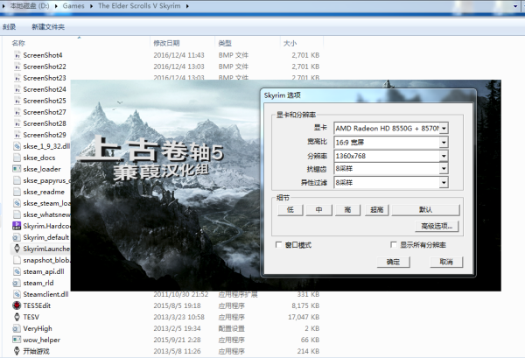Select the VeryHigh config file icon
This screenshot has height=358, width=525.
click(17, 328)
